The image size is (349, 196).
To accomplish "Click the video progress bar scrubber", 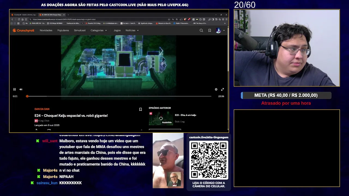I will pos(27,96).
